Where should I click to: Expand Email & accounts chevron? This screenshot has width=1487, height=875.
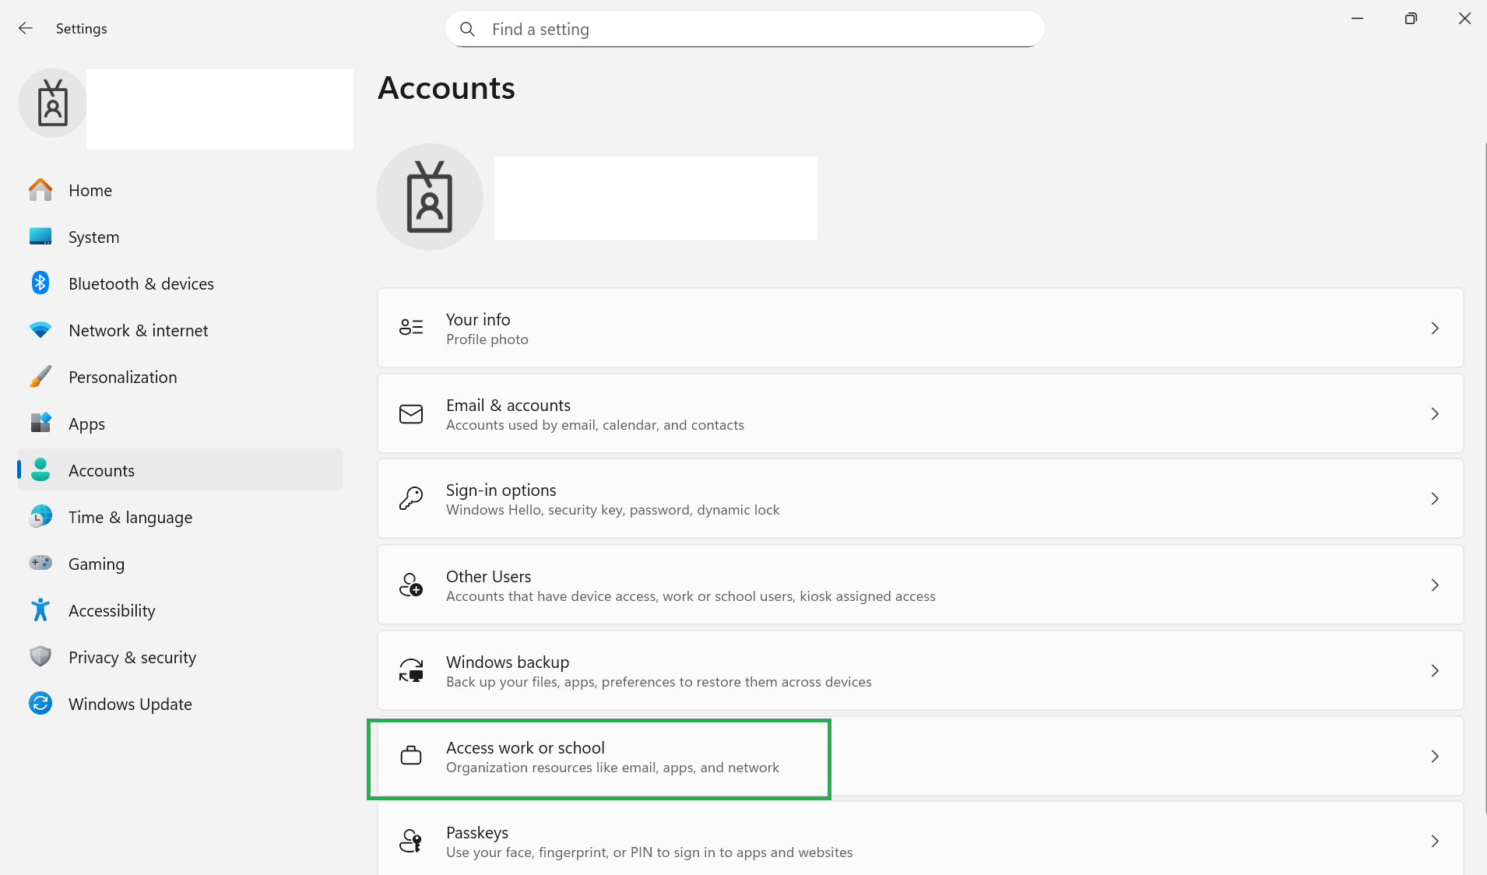1435,413
